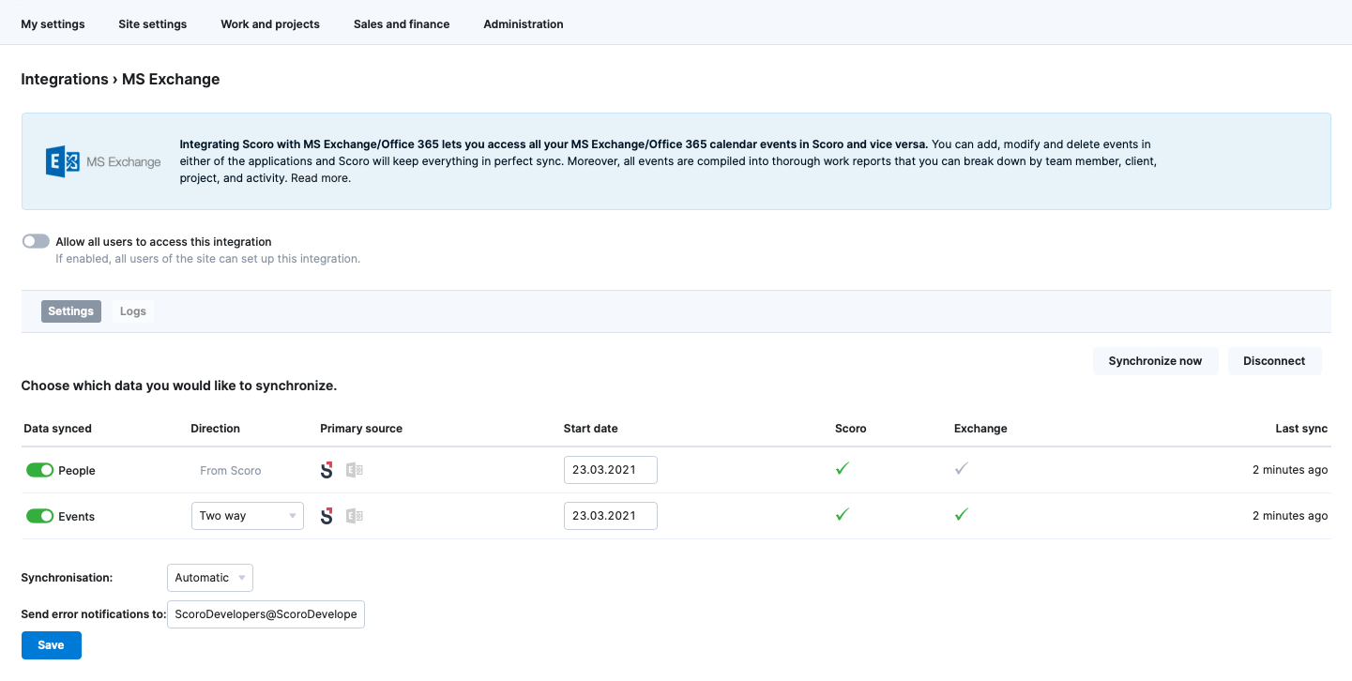Open Sales and finance menu
1352x681 pixels.
coord(402,24)
